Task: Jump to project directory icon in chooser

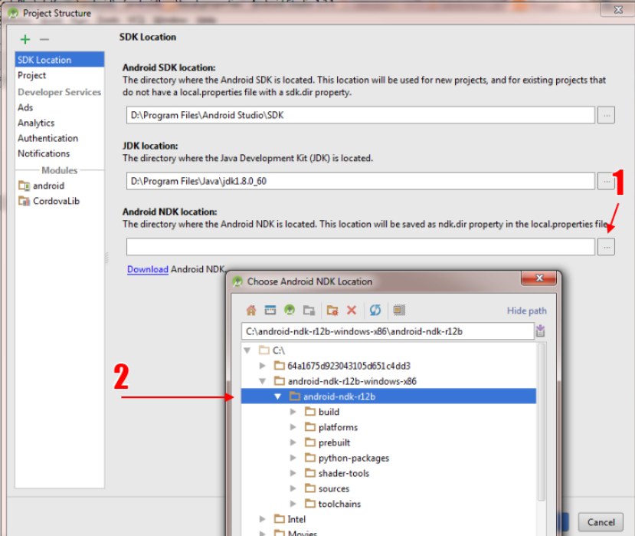Action: pyautogui.click(x=290, y=310)
